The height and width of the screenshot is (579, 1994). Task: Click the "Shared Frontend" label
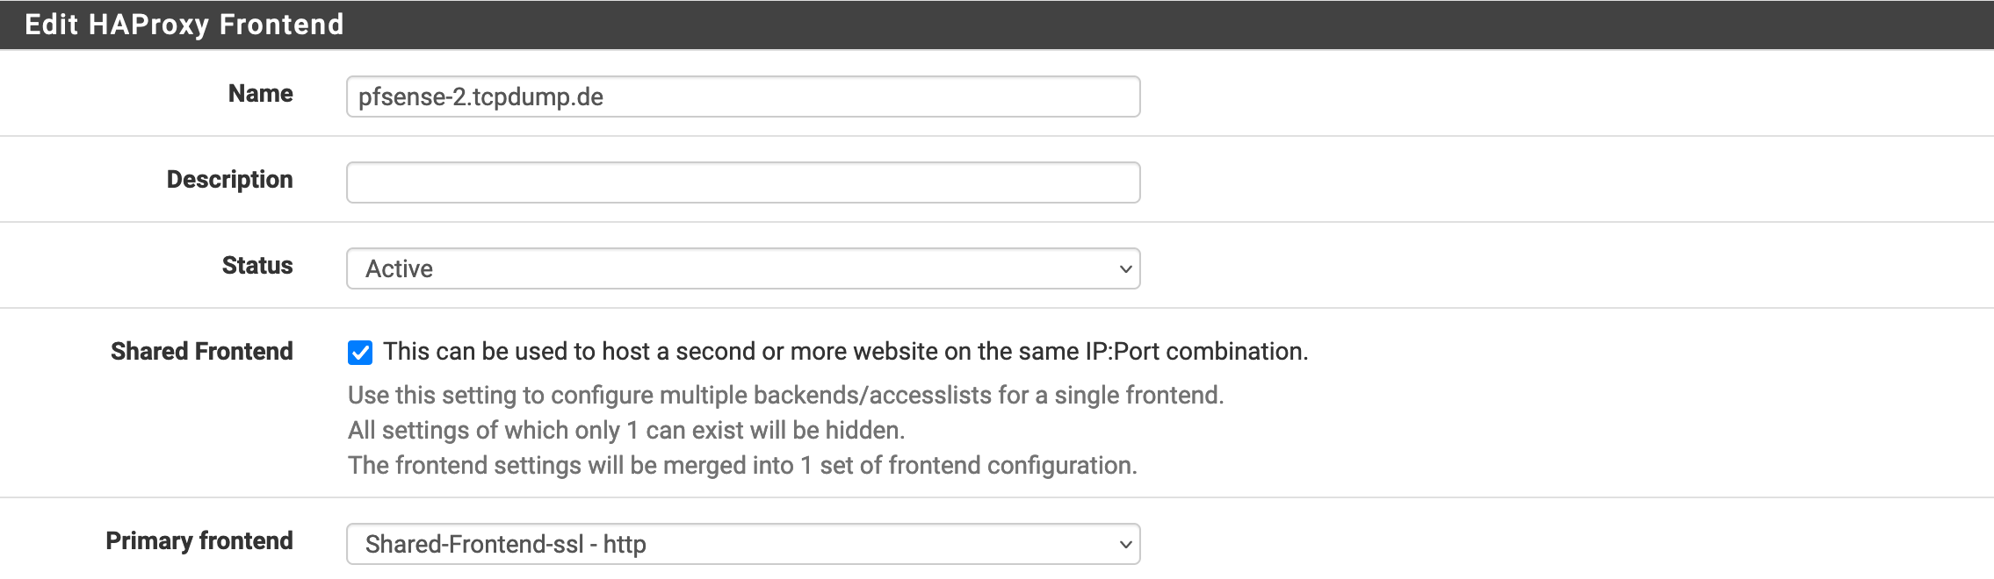[201, 352]
